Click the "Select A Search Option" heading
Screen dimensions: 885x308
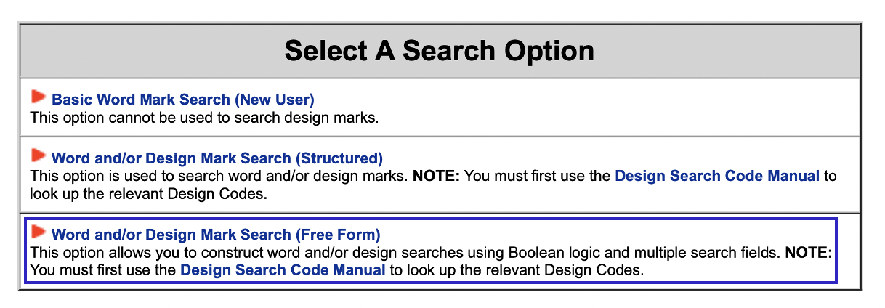(439, 51)
